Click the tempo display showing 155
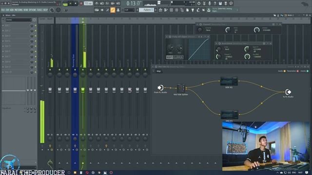This screenshot has width=312, height=175. 88,3
